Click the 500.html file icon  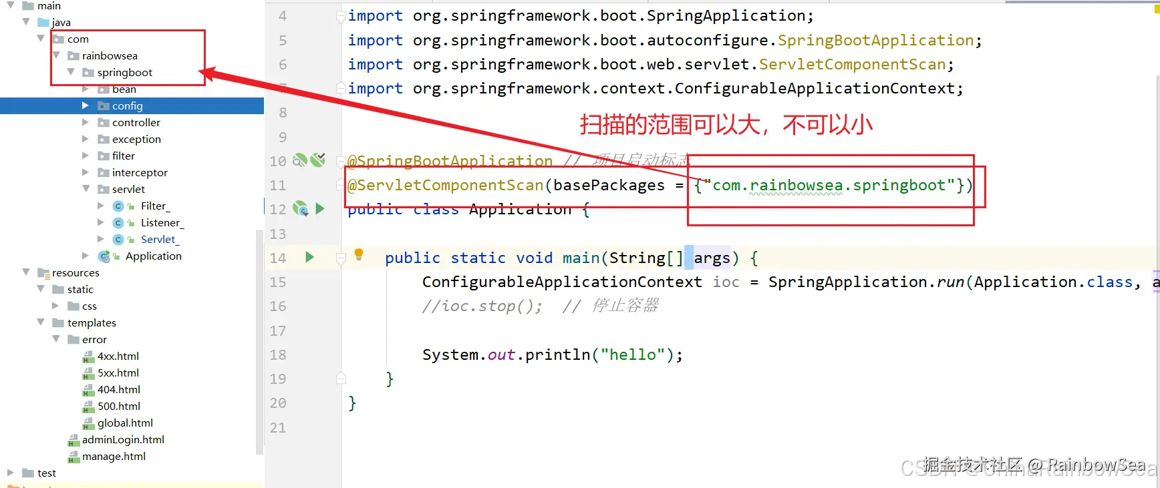pos(88,407)
